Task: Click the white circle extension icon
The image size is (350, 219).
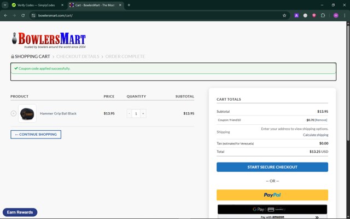Action: [x=305, y=15]
